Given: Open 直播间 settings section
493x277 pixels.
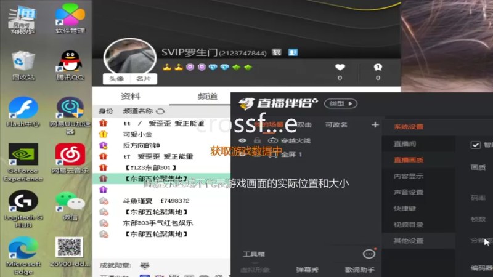Looking at the screenshot, I should pyautogui.click(x=405, y=144).
